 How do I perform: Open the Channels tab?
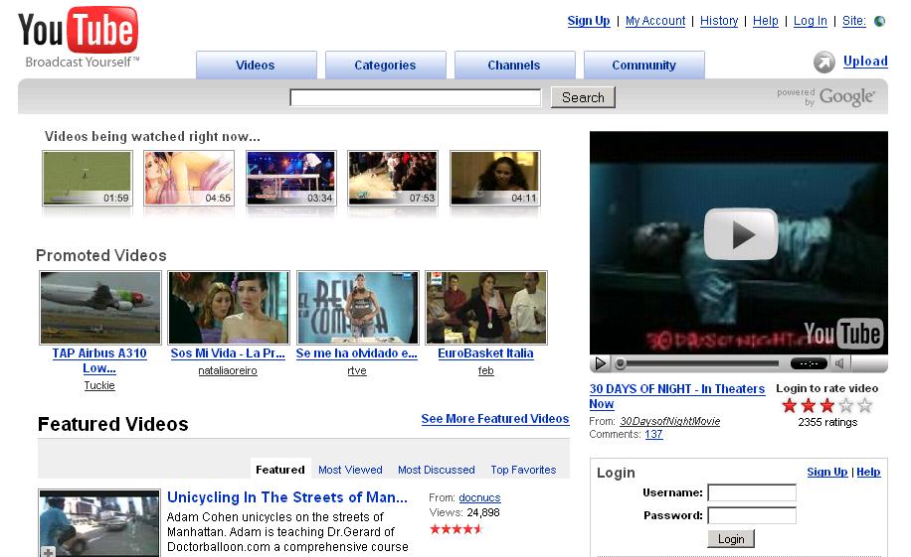tap(514, 65)
